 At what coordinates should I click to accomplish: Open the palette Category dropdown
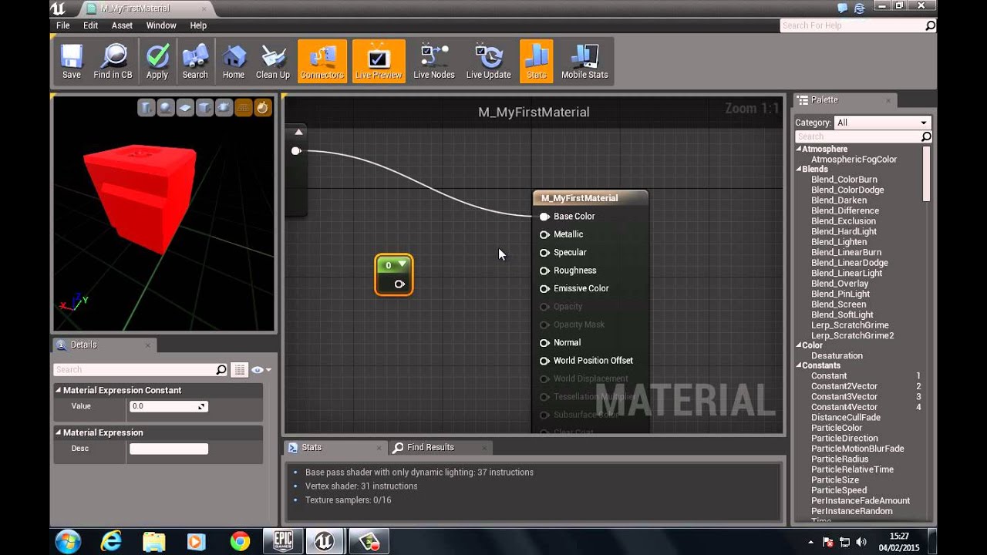tap(883, 123)
